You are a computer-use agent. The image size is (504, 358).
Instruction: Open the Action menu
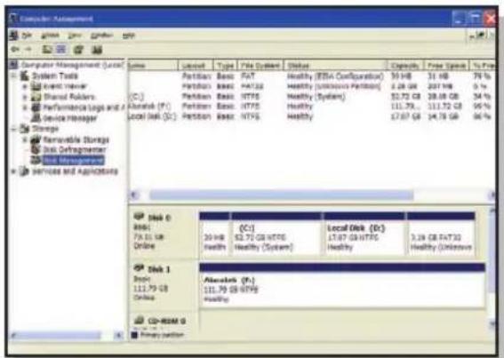coord(50,36)
